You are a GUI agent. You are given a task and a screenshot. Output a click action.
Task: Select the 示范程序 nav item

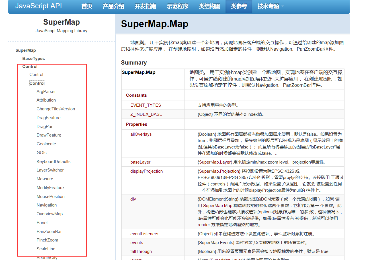coord(178,6)
